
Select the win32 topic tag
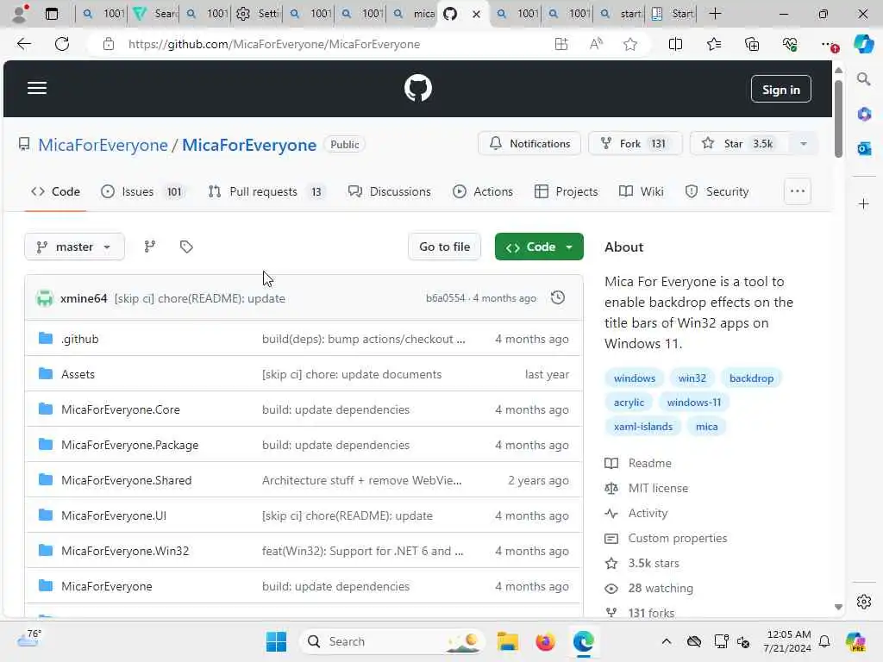pyautogui.click(x=692, y=378)
